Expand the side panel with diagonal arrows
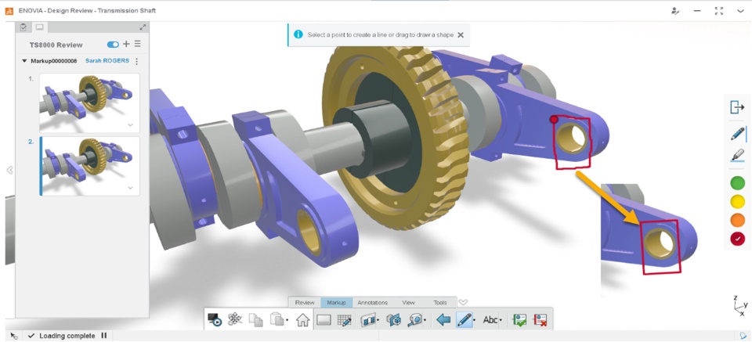 [x=143, y=27]
